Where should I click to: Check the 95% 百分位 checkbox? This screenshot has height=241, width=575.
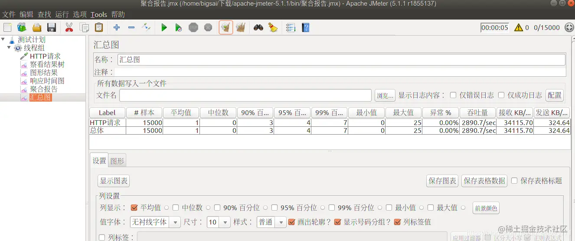[274, 208]
